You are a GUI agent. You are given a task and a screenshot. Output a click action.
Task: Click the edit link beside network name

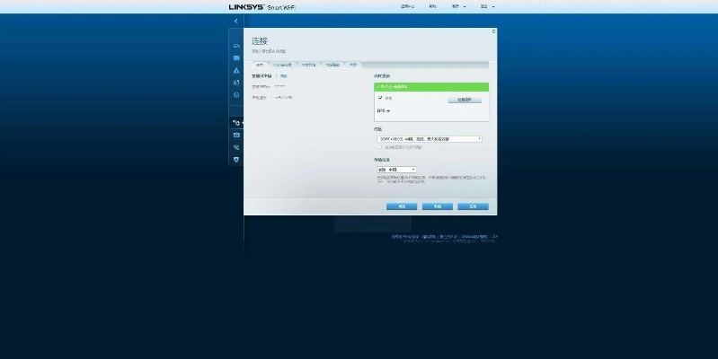tap(284, 76)
